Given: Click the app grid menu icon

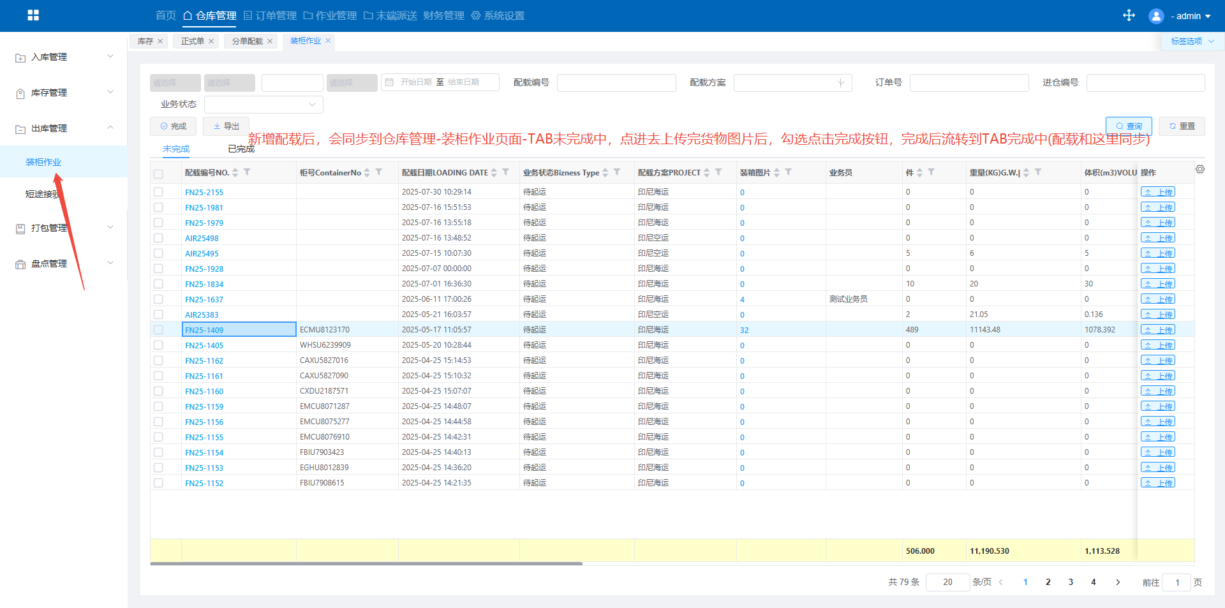Looking at the screenshot, I should click(x=33, y=15).
